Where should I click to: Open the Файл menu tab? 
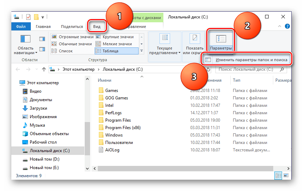[21, 27]
